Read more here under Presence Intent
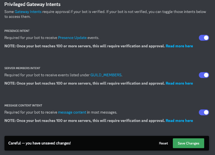Image resolution: width=215 pixels, height=155 pixels. point(179,46)
